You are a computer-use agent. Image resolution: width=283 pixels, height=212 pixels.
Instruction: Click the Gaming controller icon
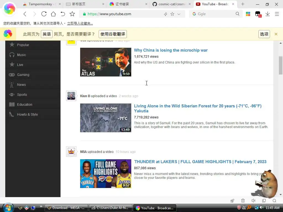(12, 75)
